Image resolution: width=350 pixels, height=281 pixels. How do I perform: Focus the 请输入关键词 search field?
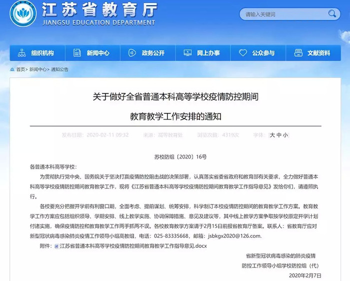(289, 14)
